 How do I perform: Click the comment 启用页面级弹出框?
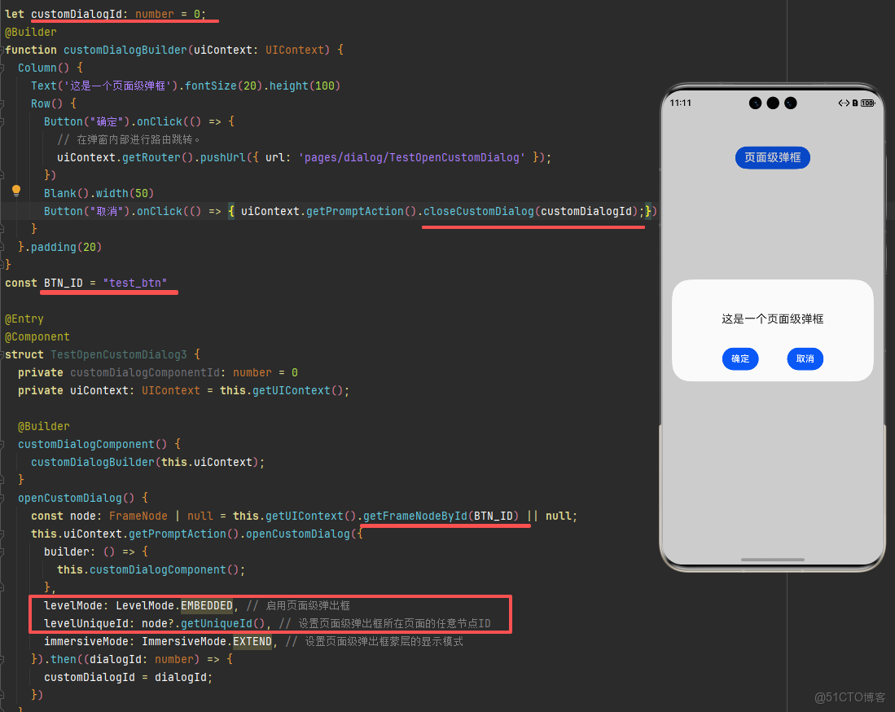coord(299,606)
